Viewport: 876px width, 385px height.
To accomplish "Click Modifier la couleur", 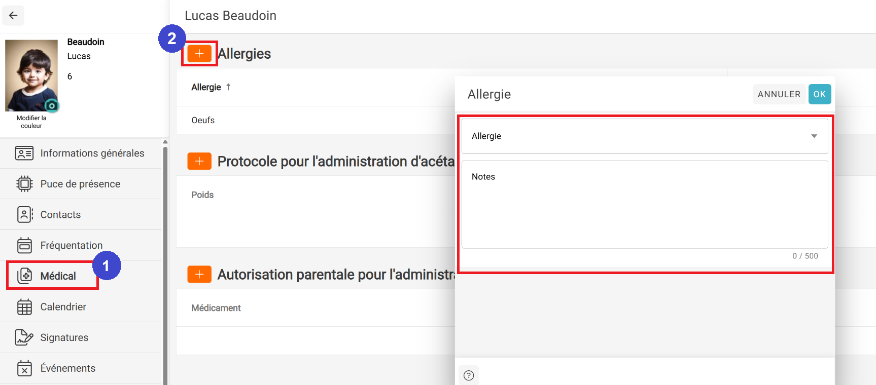I will (x=31, y=122).
